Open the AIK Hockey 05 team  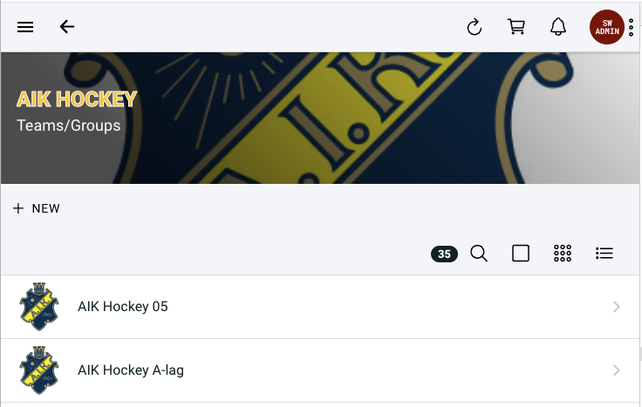point(123,307)
